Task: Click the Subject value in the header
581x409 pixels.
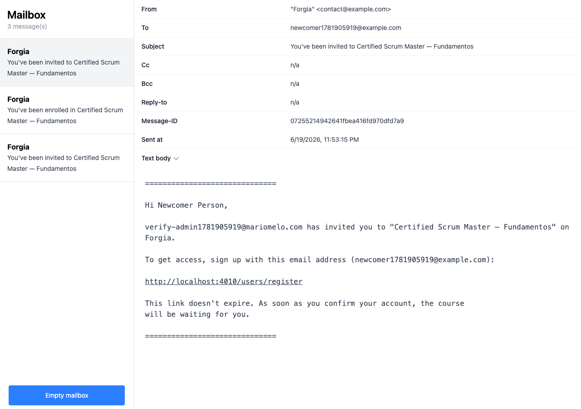Action: (x=382, y=46)
